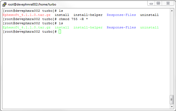The width and height of the screenshot is (176, 111).
Task: Select Response-Files in the second listing
Action: point(121,28)
